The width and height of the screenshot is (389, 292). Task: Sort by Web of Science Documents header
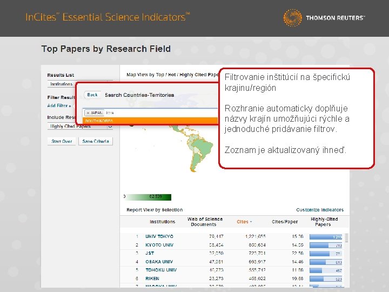pos(205,222)
